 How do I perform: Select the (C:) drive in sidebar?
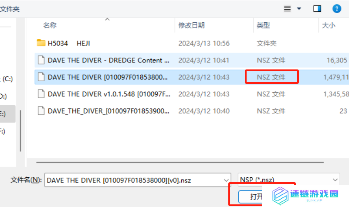click(7, 79)
